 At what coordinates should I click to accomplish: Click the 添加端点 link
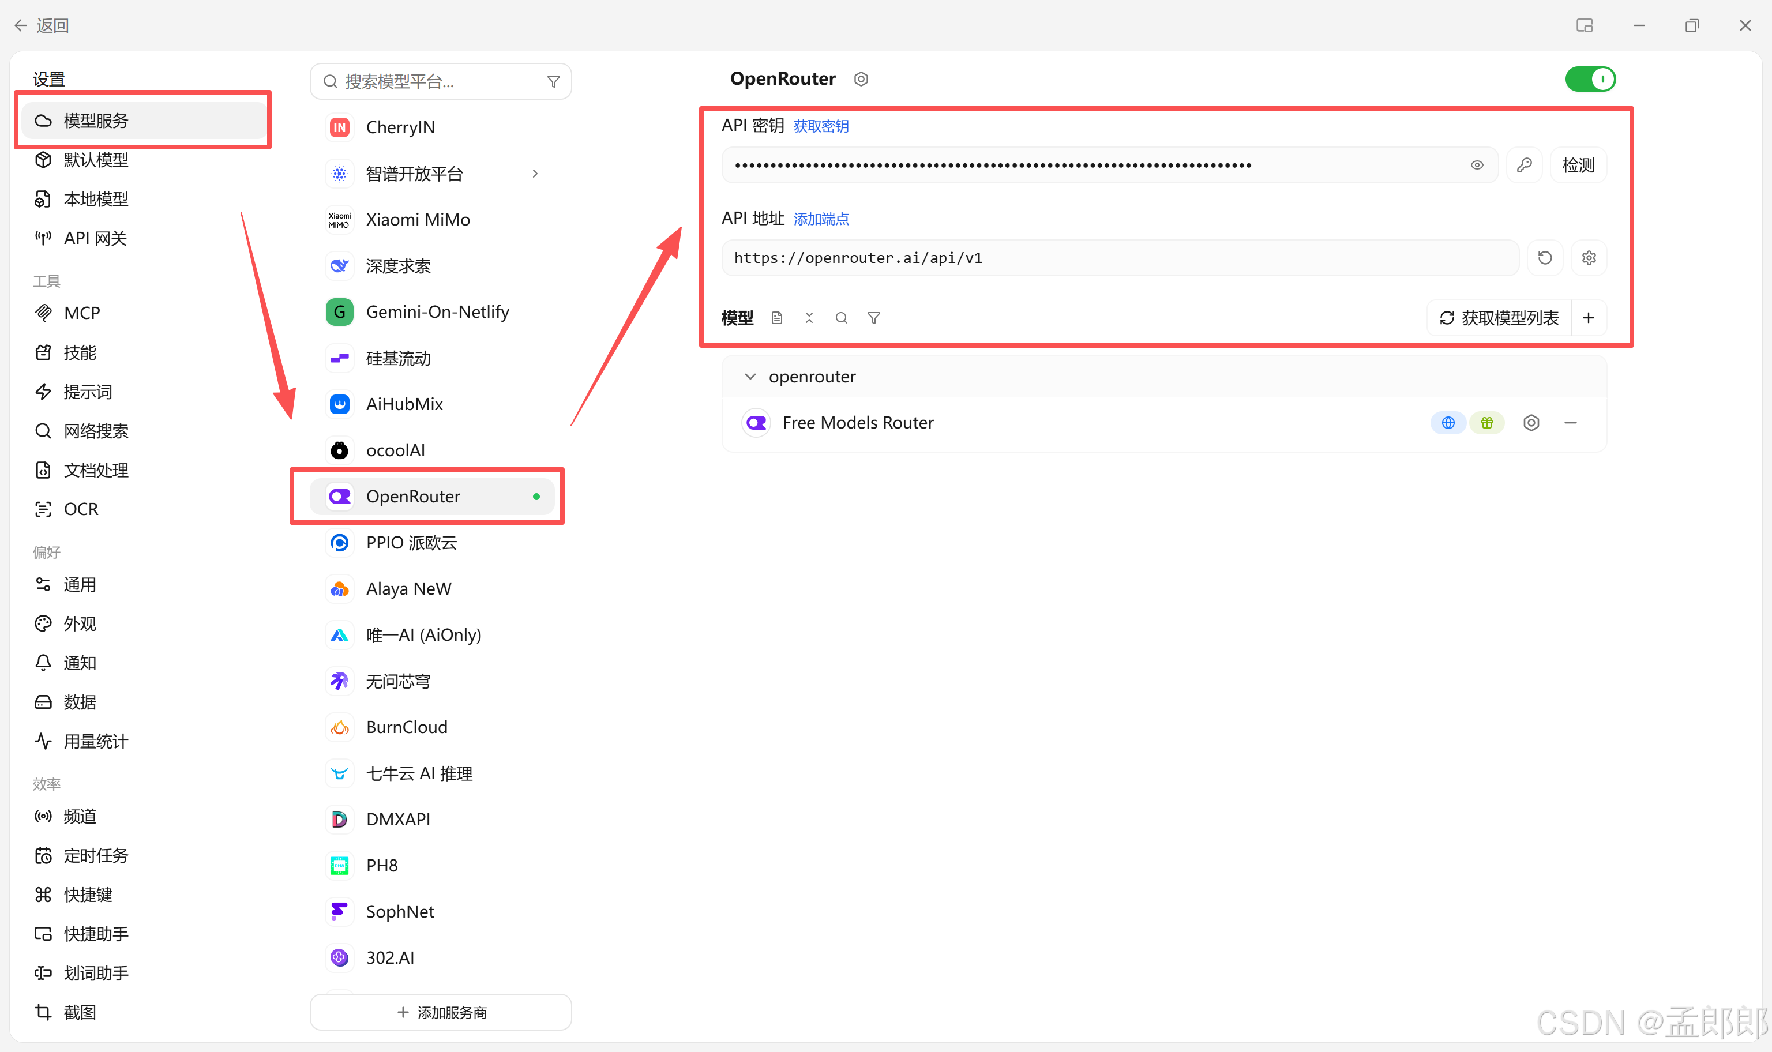click(821, 219)
